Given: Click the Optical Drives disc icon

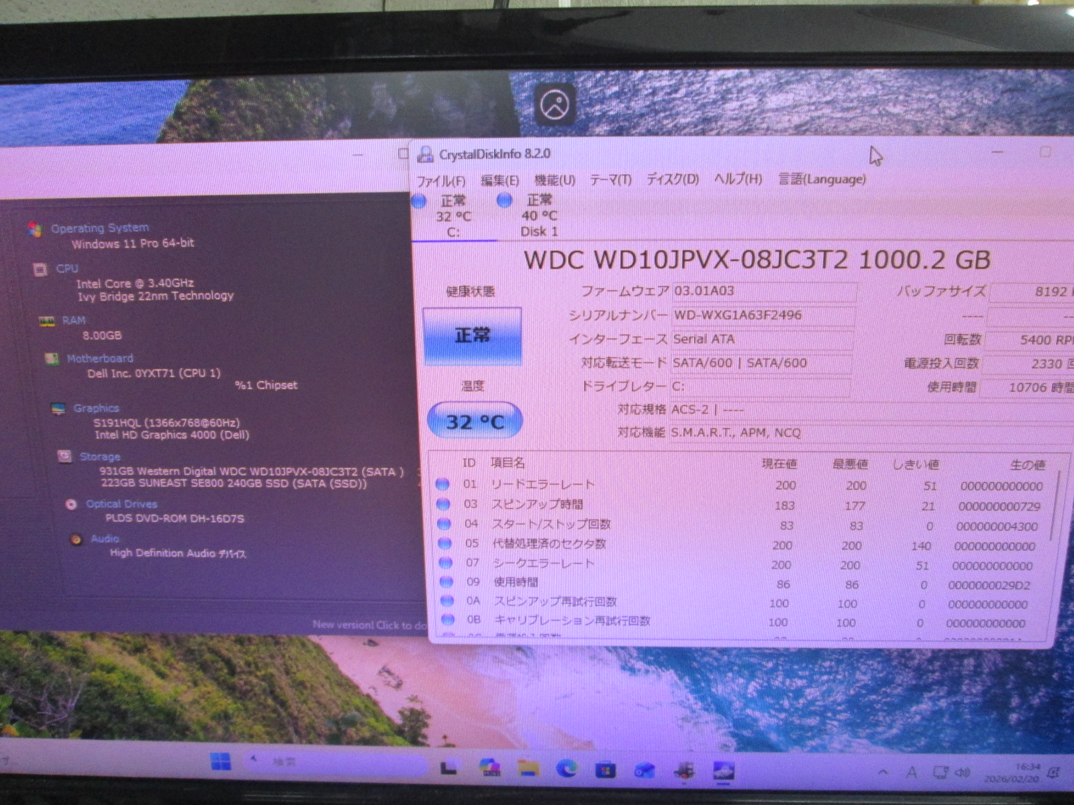Looking at the screenshot, I should (71, 504).
